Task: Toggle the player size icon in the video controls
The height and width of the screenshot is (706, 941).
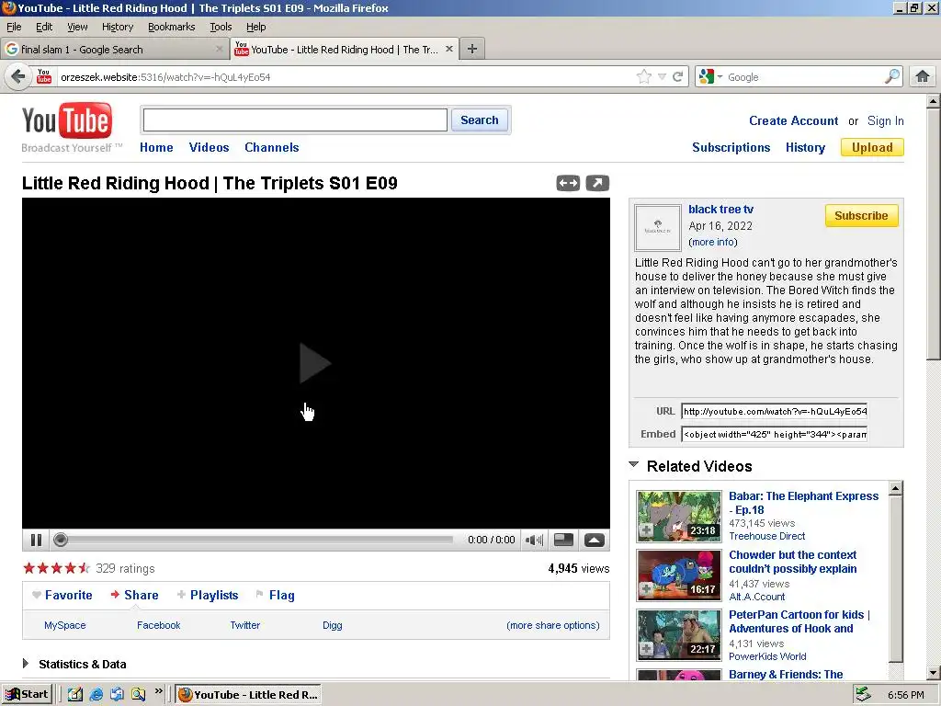Action: point(563,541)
